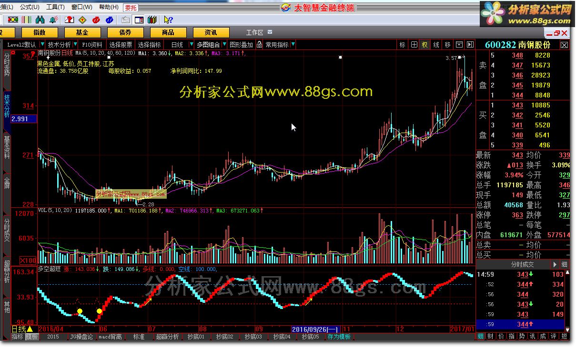The image size is (576, 347).
Task: Click 选择股票 toolbar item
Action: pos(121,45)
